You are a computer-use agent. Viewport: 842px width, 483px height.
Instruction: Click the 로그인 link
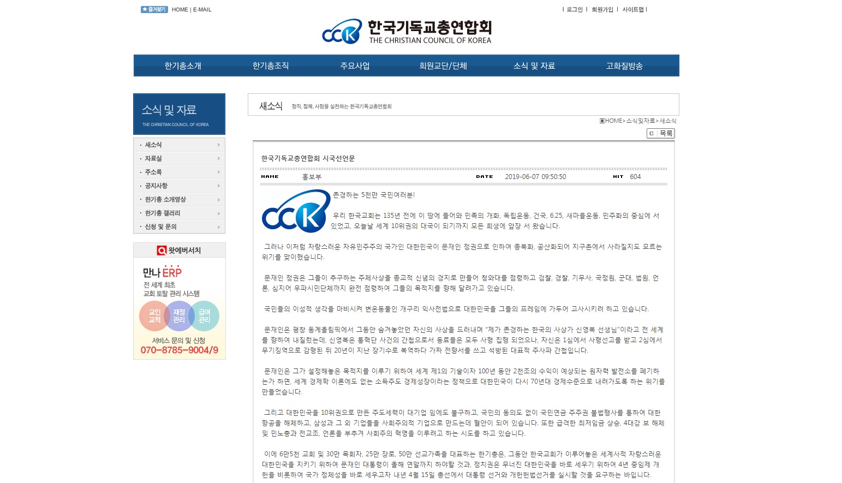pyautogui.click(x=575, y=9)
